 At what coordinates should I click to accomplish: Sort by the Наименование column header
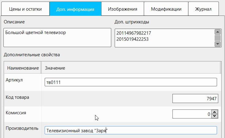pyautogui.click(x=23, y=68)
